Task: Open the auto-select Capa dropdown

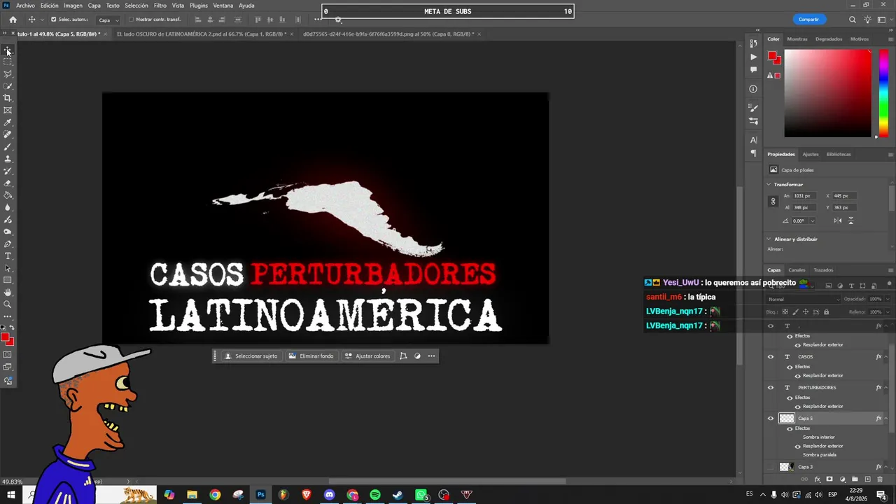Action: [108, 20]
